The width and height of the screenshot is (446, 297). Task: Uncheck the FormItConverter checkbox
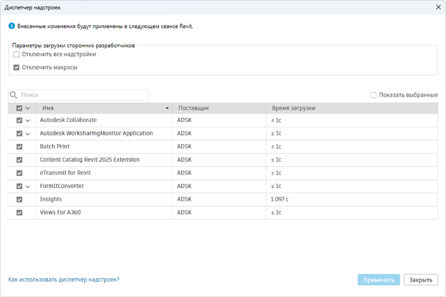pyautogui.click(x=19, y=186)
